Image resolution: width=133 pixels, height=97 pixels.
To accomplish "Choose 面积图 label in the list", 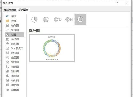I will [x=15, y=44].
